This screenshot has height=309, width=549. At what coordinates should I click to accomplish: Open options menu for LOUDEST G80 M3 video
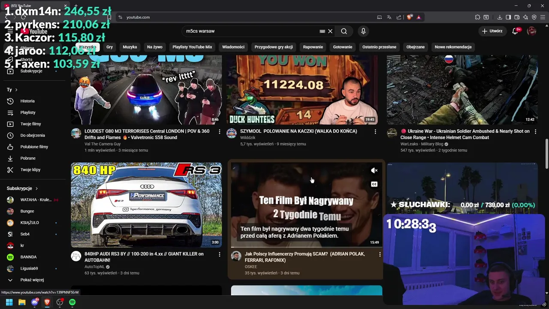click(219, 131)
